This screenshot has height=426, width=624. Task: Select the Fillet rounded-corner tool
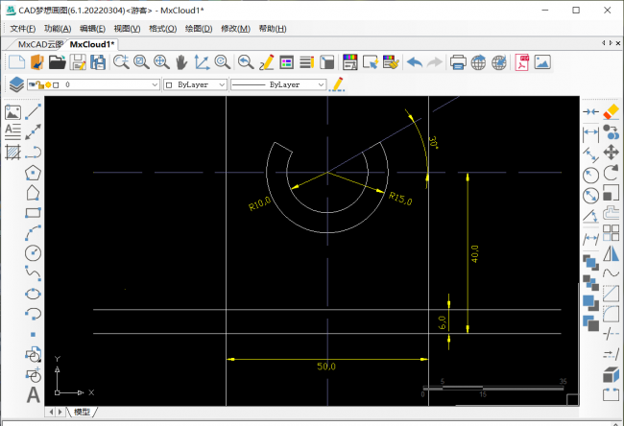(x=611, y=315)
